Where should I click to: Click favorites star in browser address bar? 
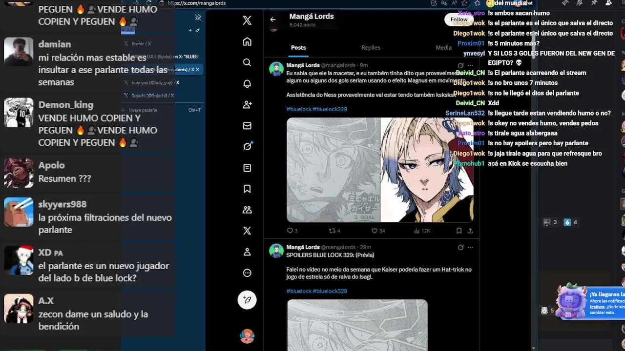464,3
